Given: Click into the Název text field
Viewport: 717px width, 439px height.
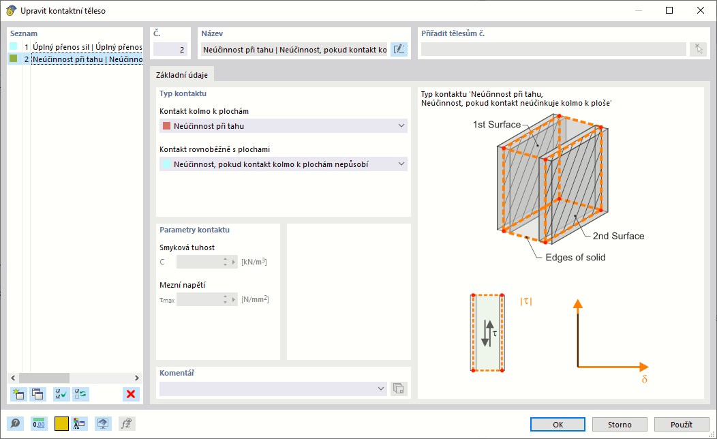Looking at the screenshot, I should pyautogui.click(x=294, y=49).
